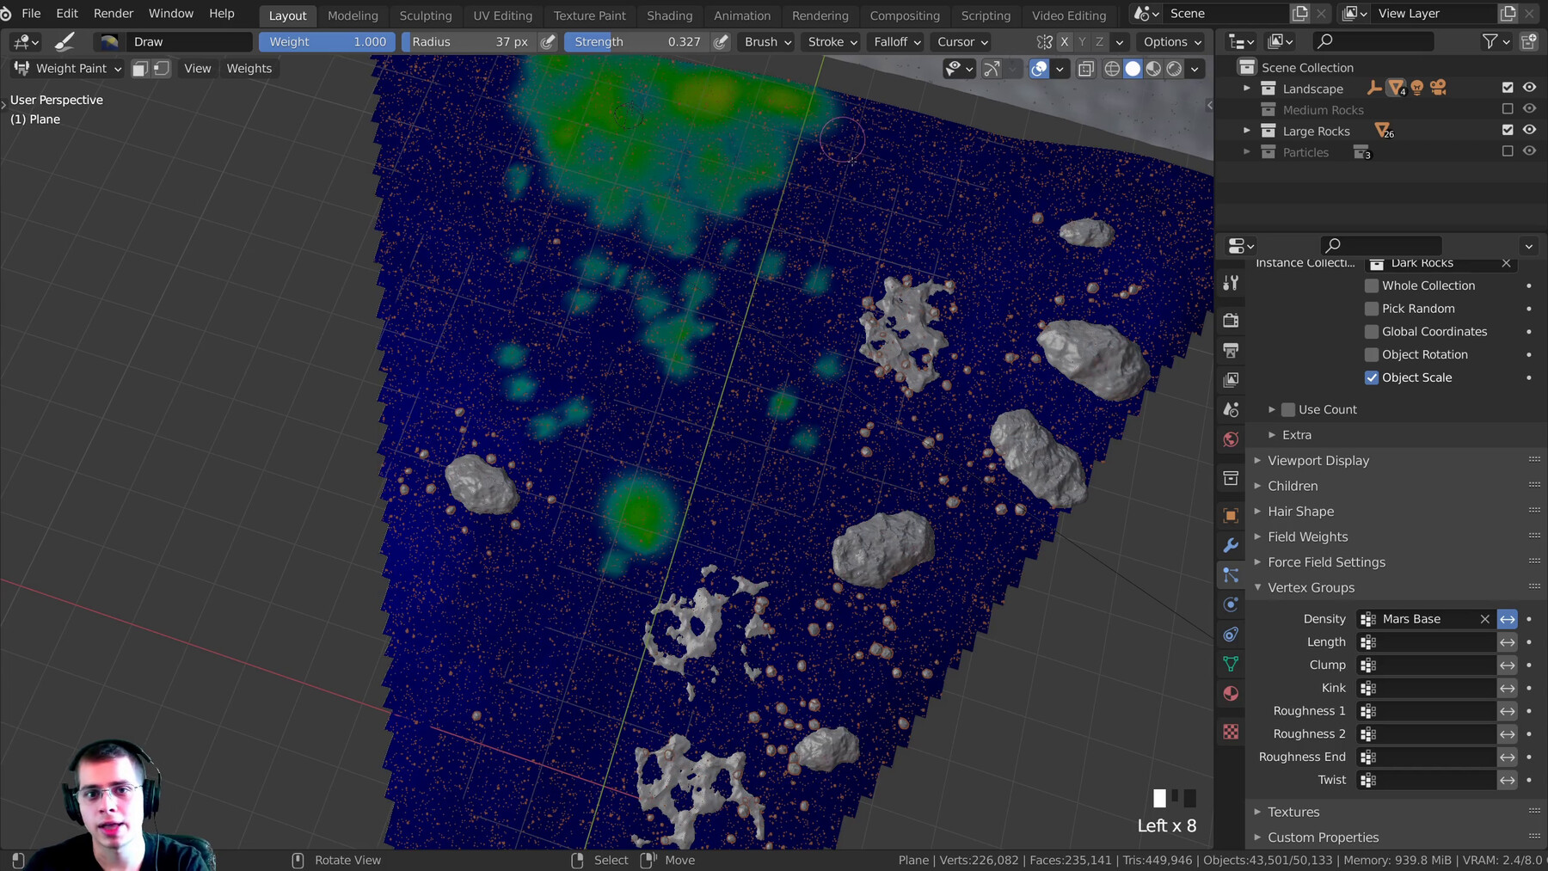This screenshot has width=1548, height=871.
Task: Open the Particle properties tab
Action: [x=1231, y=574]
